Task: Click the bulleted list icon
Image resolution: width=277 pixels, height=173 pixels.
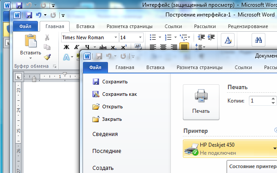Action: [x=153, y=37]
